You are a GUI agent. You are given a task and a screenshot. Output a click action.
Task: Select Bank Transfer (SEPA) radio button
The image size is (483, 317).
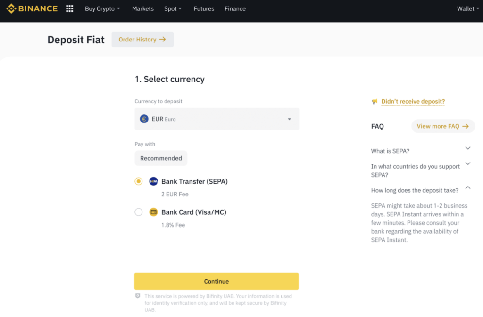pos(139,181)
